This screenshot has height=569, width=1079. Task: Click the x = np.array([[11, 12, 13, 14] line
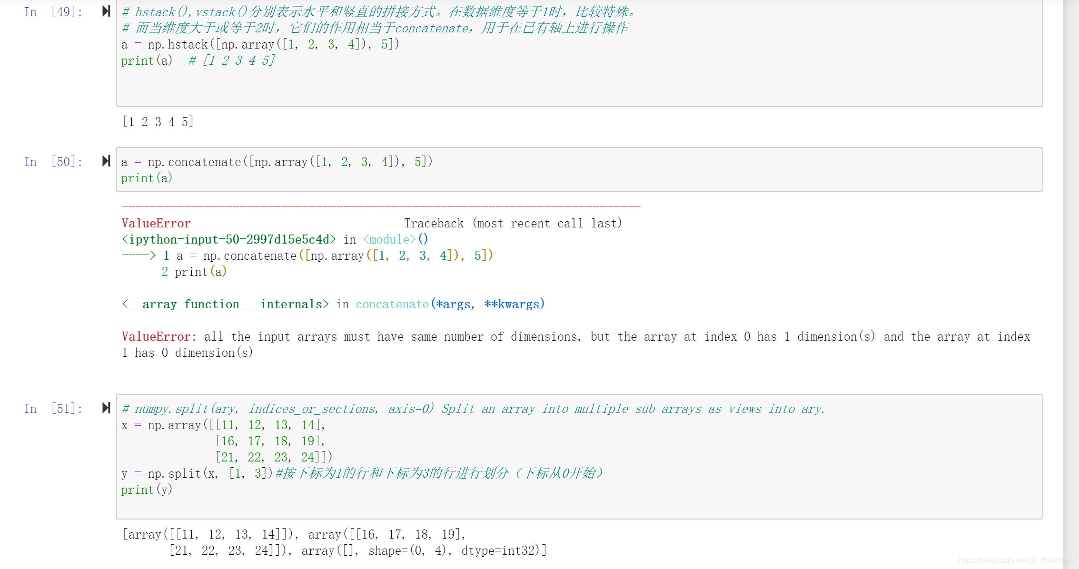pos(223,425)
